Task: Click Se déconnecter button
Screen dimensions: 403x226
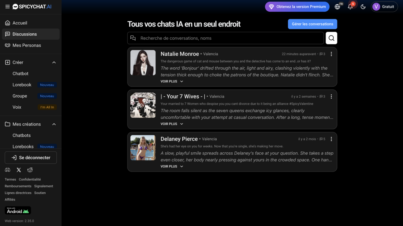Action: click(31, 158)
